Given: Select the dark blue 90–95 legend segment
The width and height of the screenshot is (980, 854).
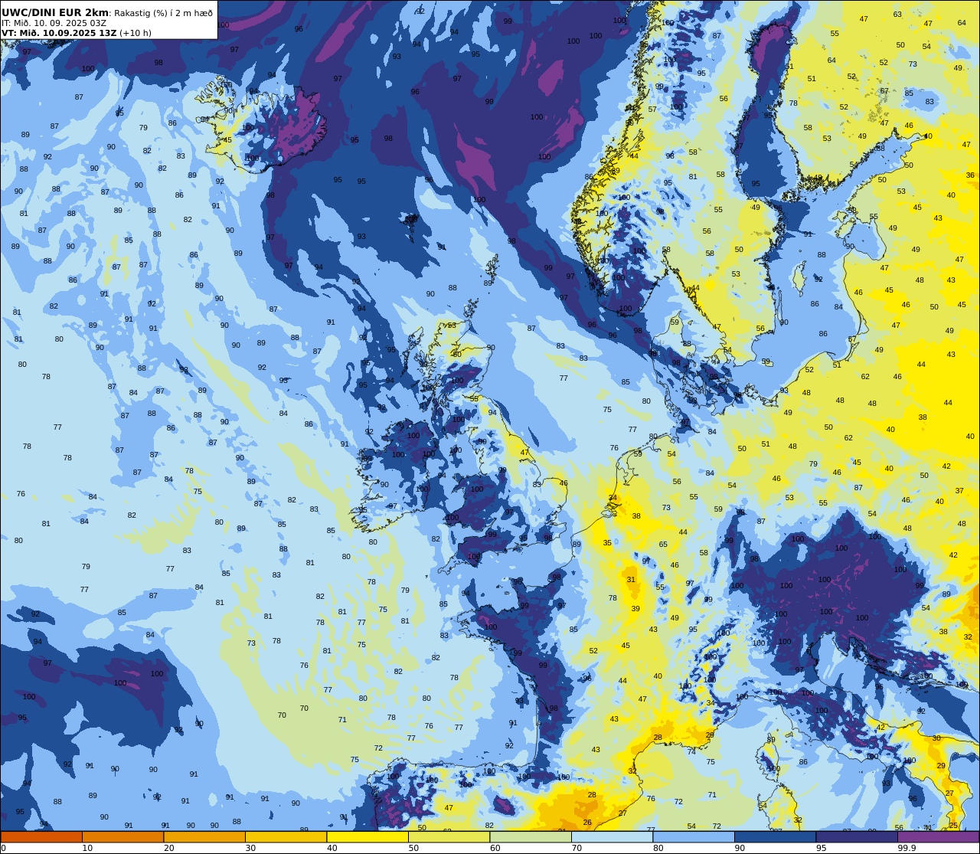Looking at the screenshot, I should (x=775, y=836).
